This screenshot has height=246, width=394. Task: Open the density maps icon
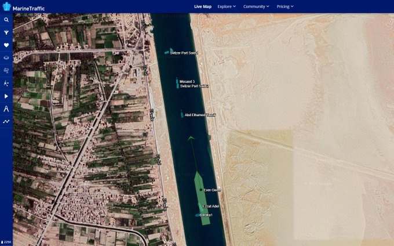(6, 83)
